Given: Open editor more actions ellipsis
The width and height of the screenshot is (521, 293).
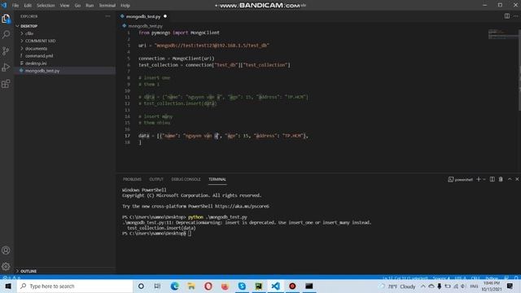Looking at the screenshot, I should click(x=515, y=16).
